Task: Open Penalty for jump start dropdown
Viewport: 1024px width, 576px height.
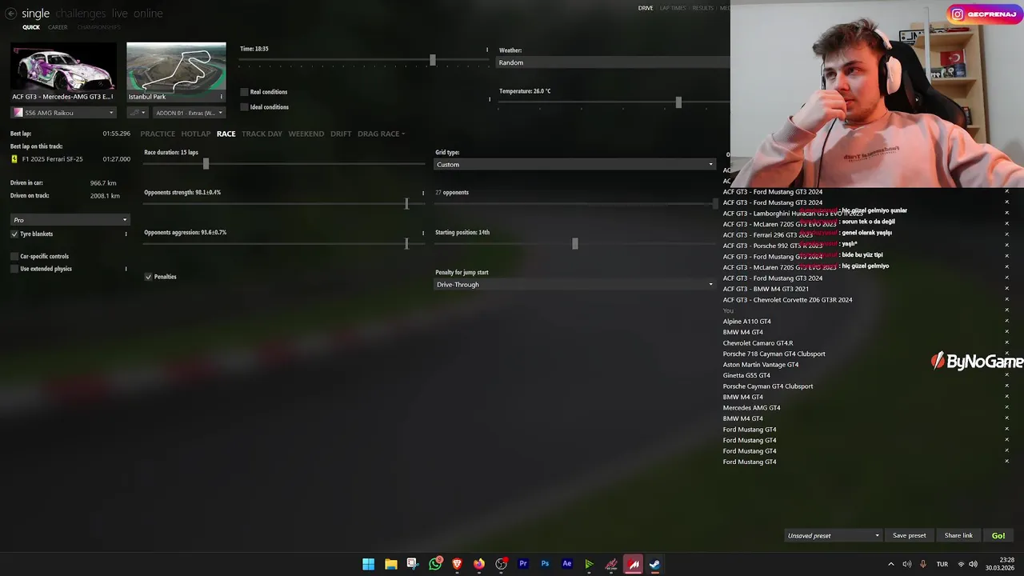Action: (x=574, y=285)
